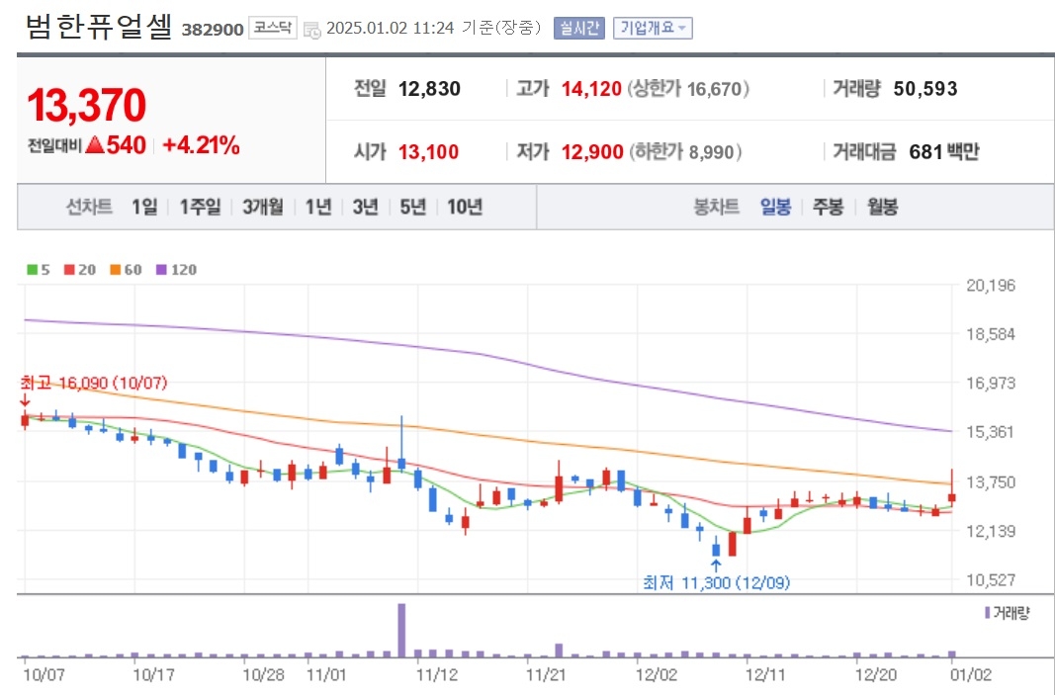
Task: Click the 거래량 value 50,593
Action: click(x=925, y=89)
